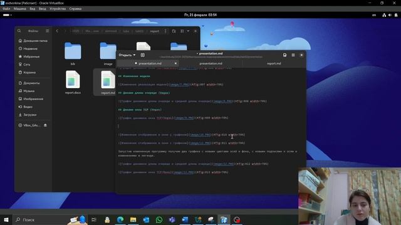The image size is (401, 225).
Task: Open the path options menu after 'report' breadcrumb
Action: click(x=165, y=31)
